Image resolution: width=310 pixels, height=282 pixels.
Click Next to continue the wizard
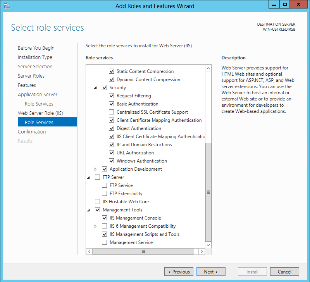[x=211, y=272]
